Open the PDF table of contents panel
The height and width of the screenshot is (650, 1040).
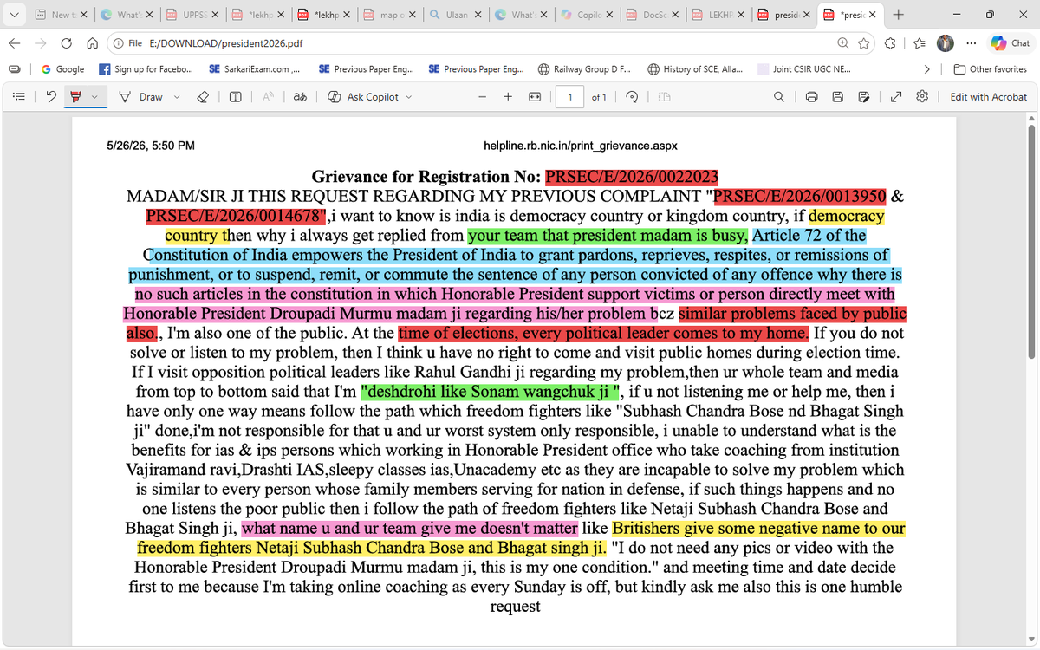[x=19, y=97]
